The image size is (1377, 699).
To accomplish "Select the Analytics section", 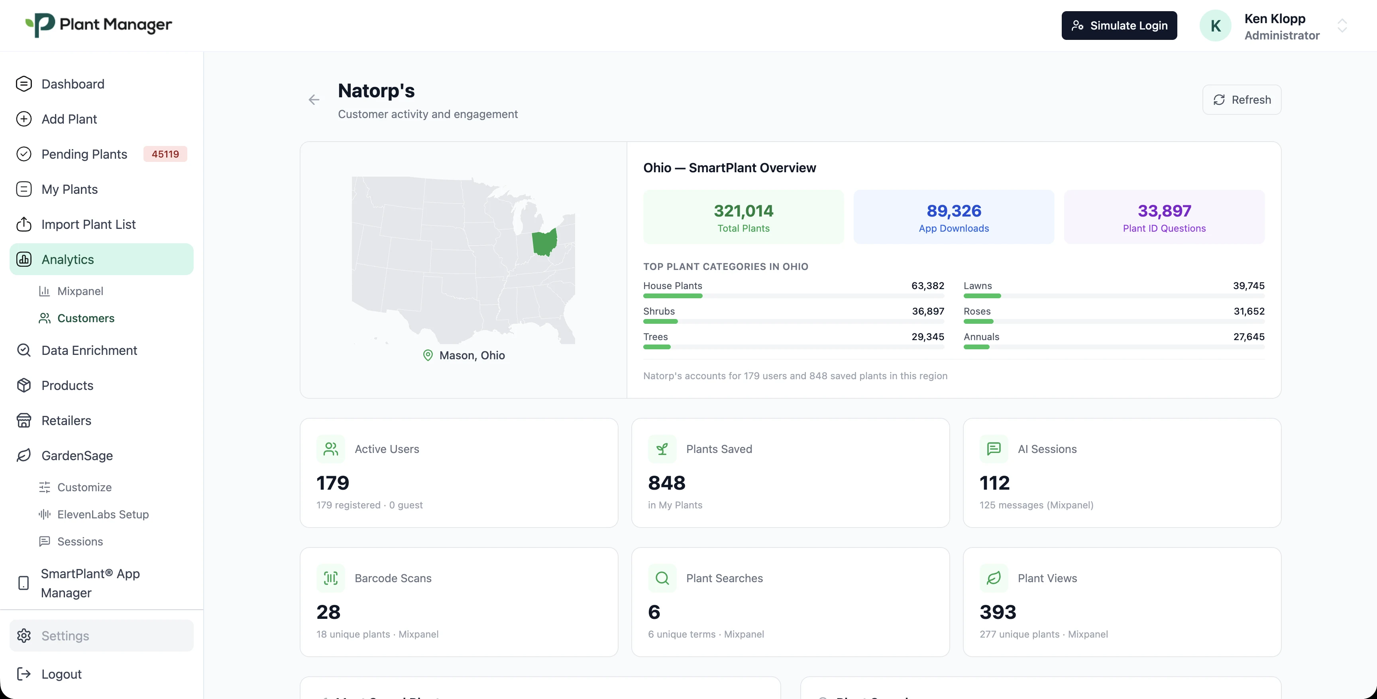I will coord(102,260).
